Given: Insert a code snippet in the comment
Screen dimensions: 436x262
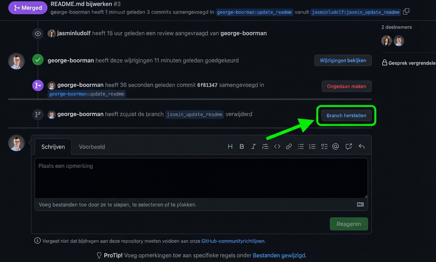Looking at the screenshot, I should click(x=277, y=146).
